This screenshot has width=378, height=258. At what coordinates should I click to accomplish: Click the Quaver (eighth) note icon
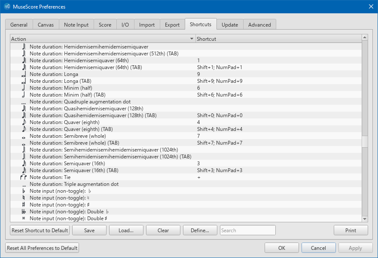[24, 122]
